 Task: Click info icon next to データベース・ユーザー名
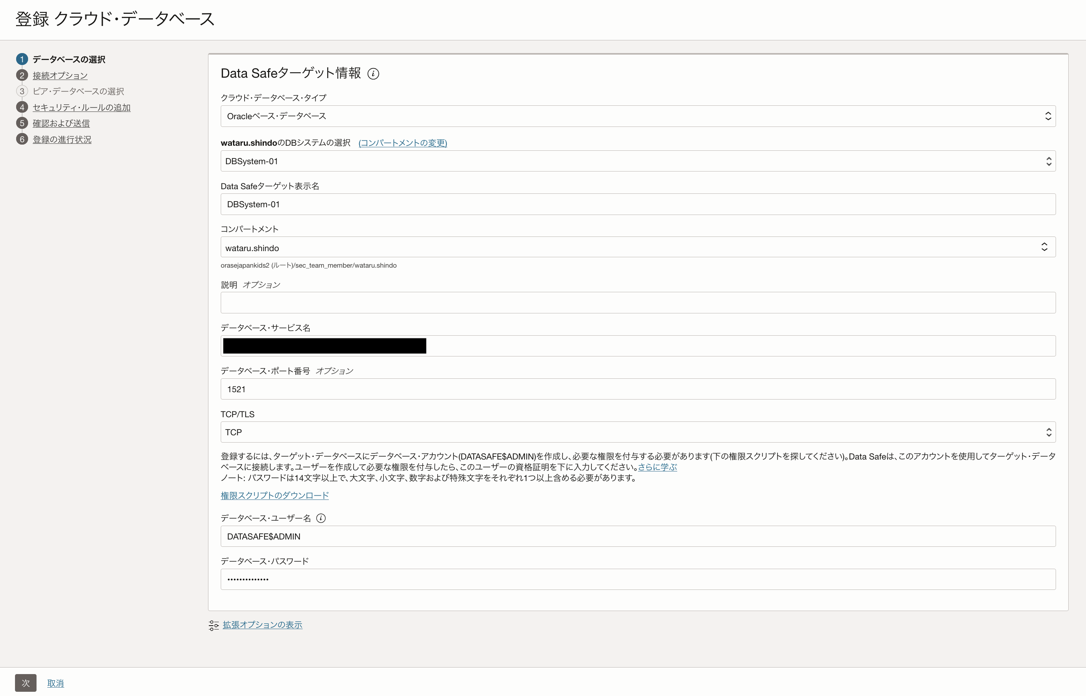321,518
